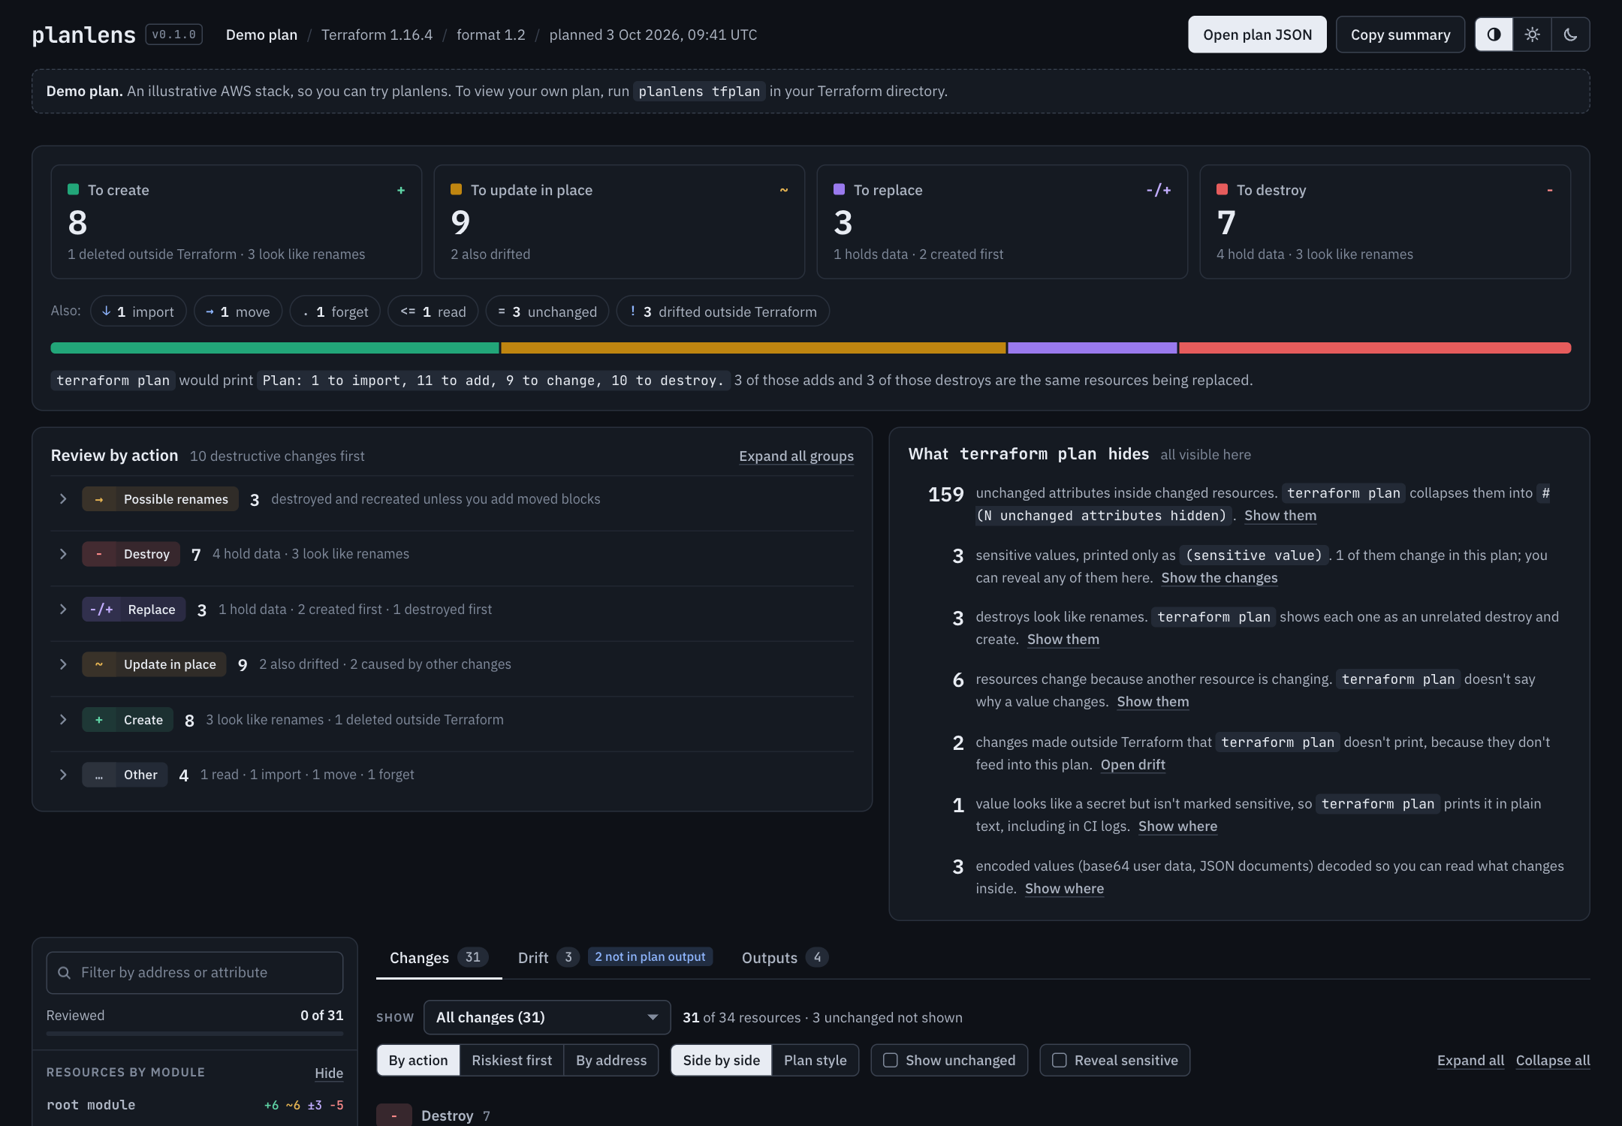Click the v0.1.0 version badge

[x=174, y=35]
